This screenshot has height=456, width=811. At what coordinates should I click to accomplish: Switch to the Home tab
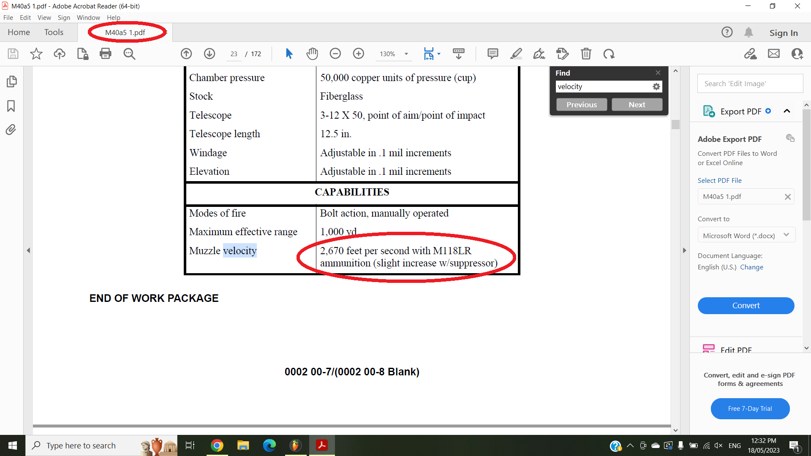[x=19, y=32]
